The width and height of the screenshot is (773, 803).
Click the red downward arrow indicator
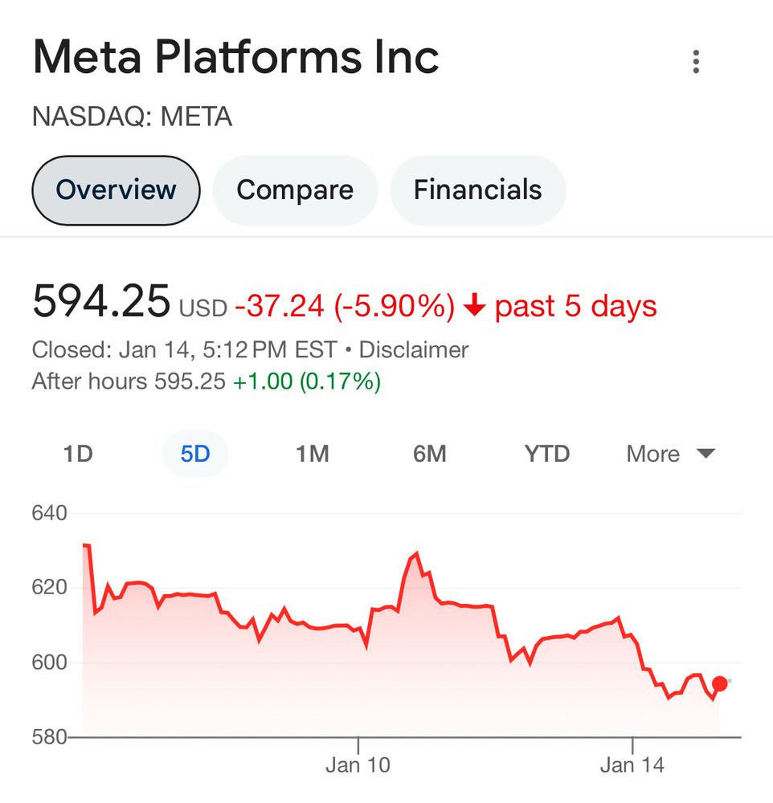[475, 305]
